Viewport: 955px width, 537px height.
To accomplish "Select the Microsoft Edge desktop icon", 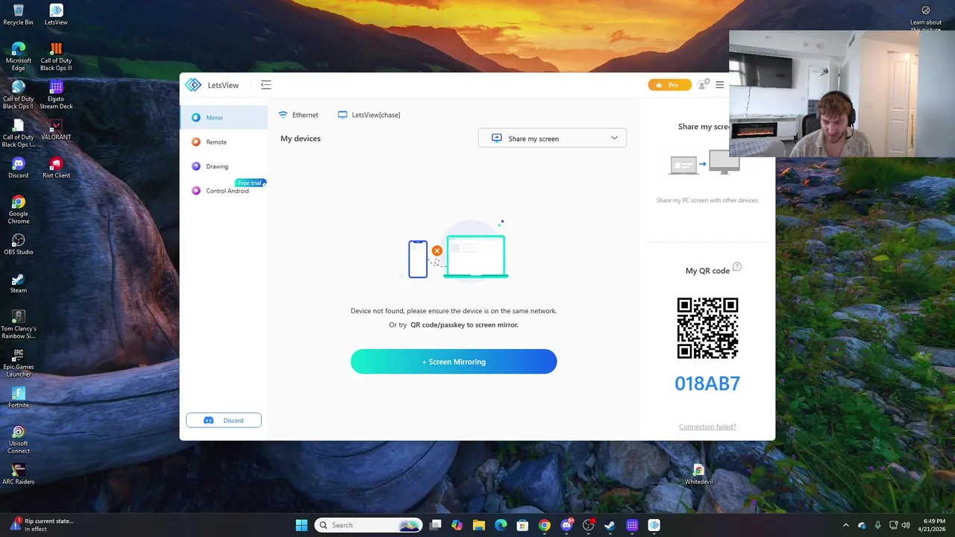I will tap(19, 57).
